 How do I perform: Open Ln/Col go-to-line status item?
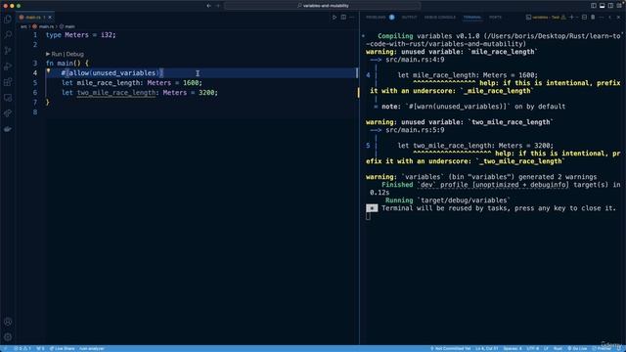pos(487,348)
